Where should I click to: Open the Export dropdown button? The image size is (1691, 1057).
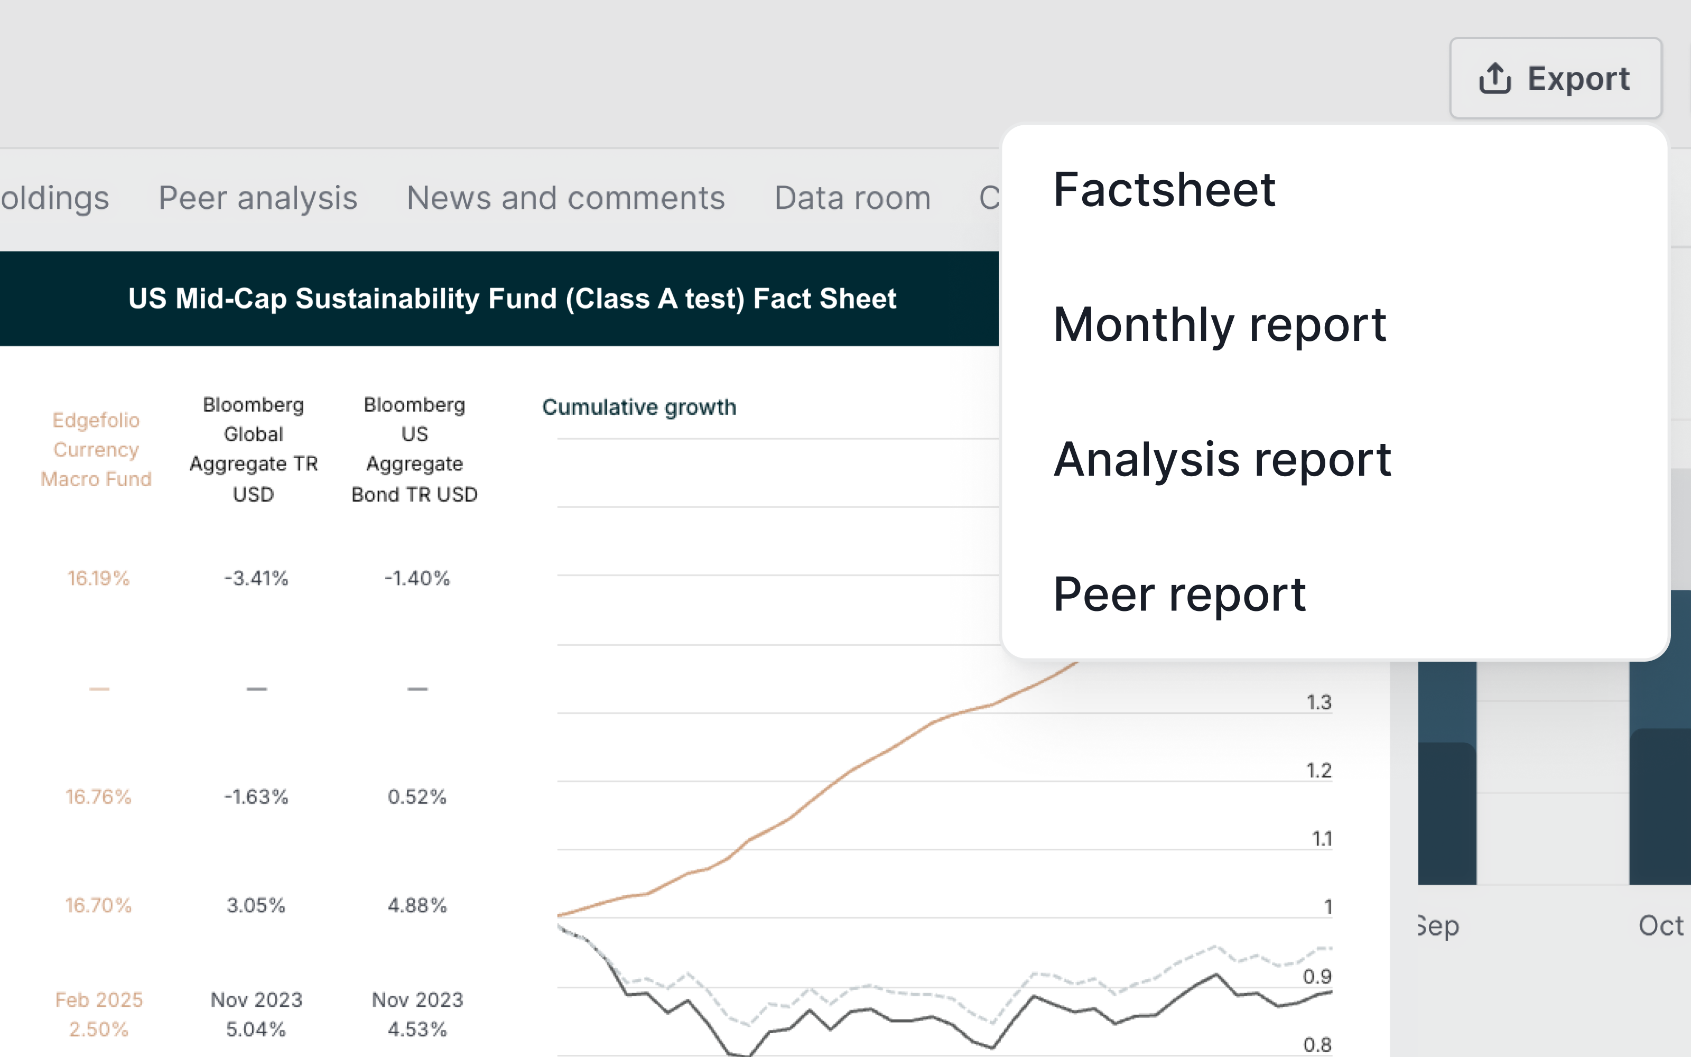tap(1555, 78)
